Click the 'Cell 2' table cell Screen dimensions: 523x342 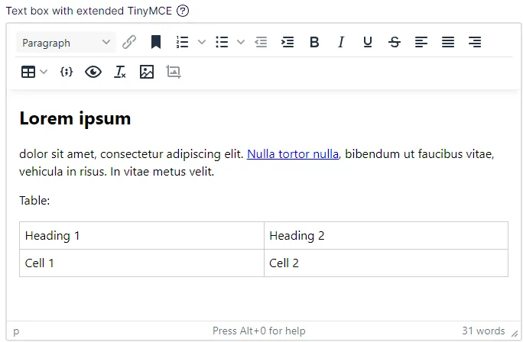pos(386,263)
